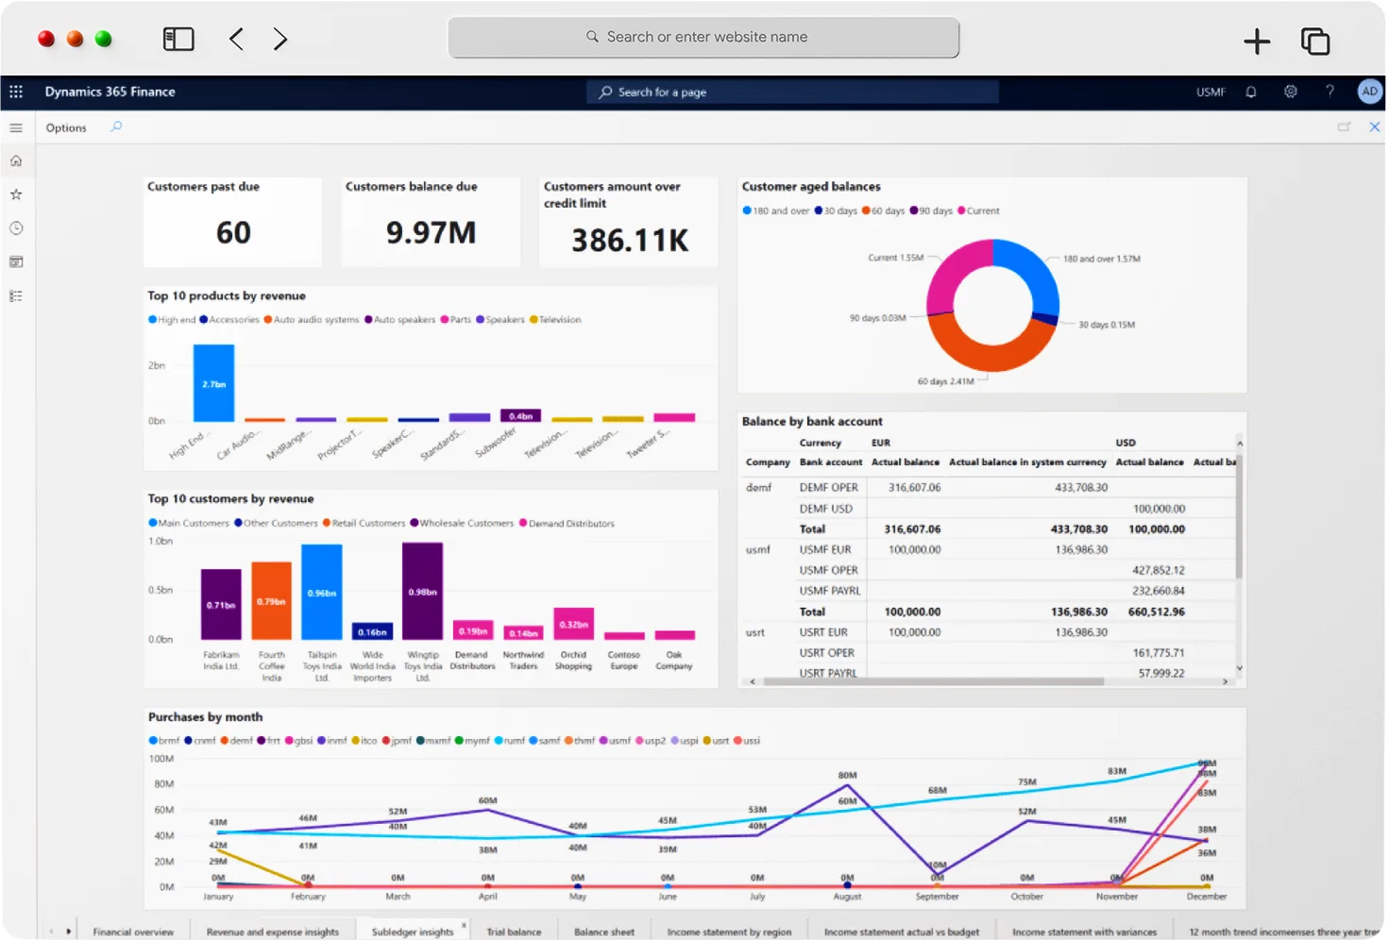Select the Subwoofer 0.4bn bar
Viewport: 1389px width, 940px height.
(x=520, y=415)
